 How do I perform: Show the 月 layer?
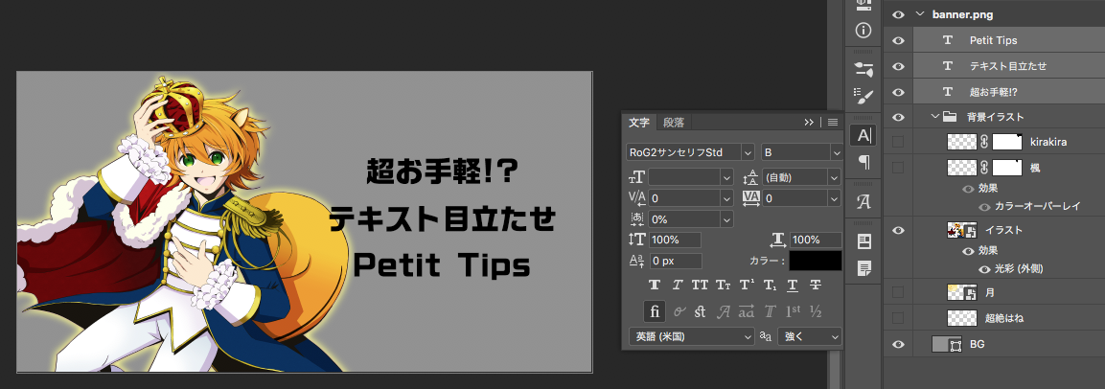coord(898,291)
